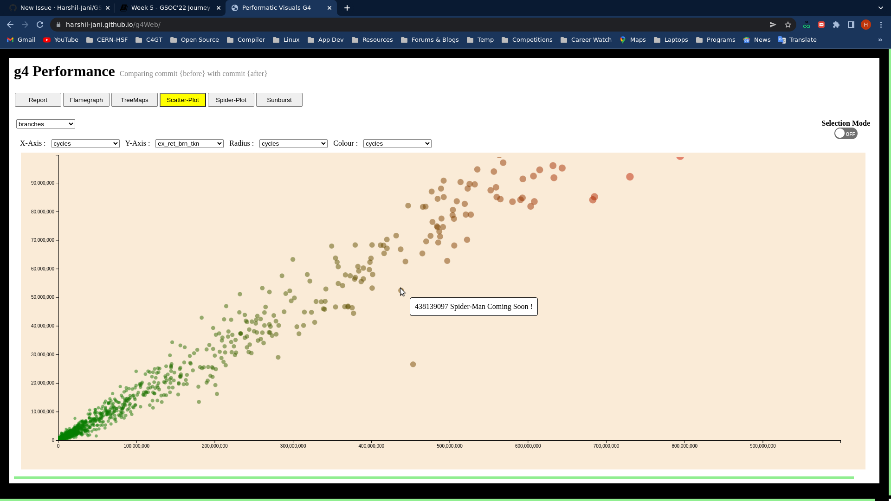Switch to the Spider-Plot view
Screen dimensions: 891x501
pos(231,100)
